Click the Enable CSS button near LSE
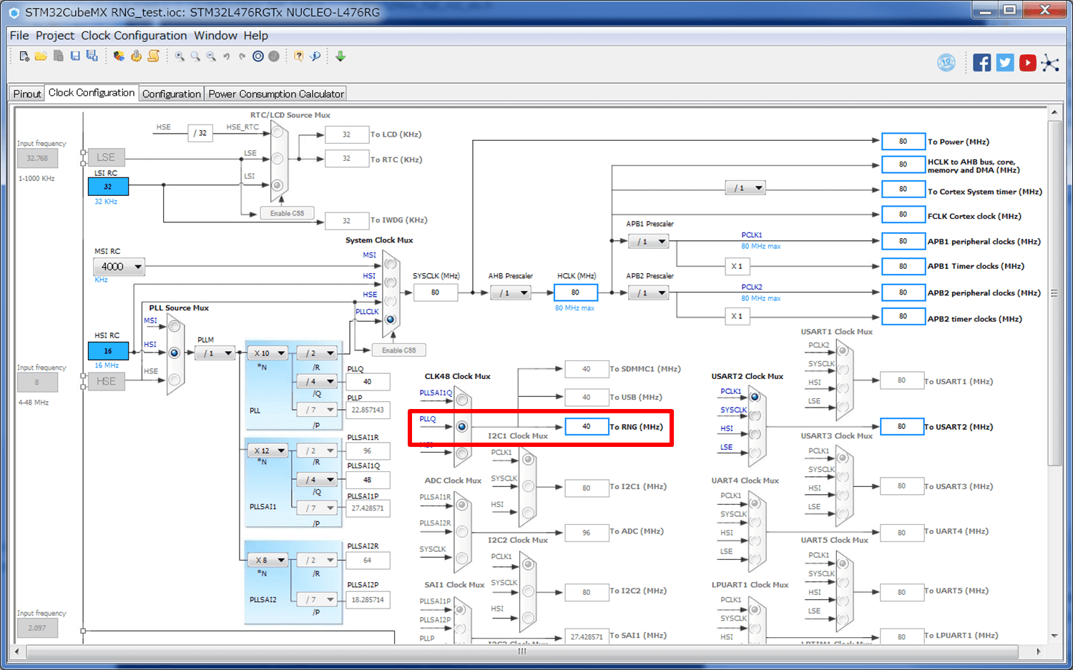This screenshot has width=1073, height=670. [287, 213]
